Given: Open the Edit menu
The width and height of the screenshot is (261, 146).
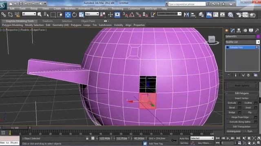Looking at the screenshot, I should tap(12, 9).
